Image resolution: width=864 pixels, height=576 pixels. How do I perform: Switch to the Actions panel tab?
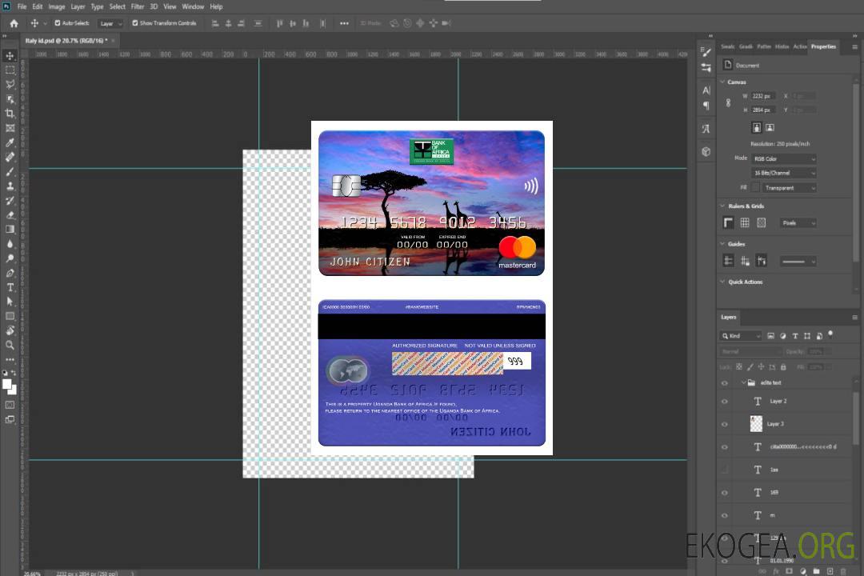pyautogui.click(x=799, y=46)
